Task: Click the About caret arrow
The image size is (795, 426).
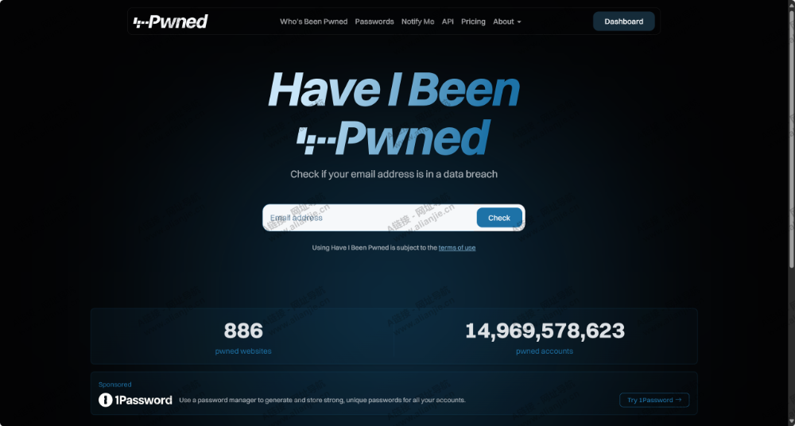Action: [518, 21]
